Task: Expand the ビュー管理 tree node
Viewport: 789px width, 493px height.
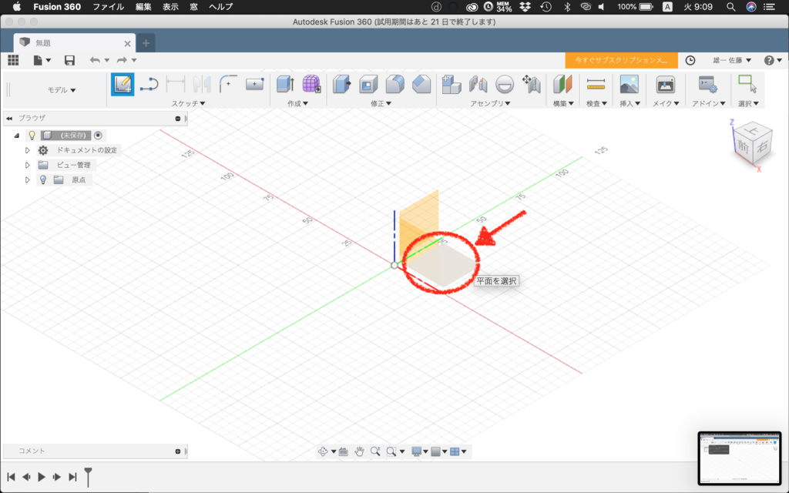Action: [28, 165]
